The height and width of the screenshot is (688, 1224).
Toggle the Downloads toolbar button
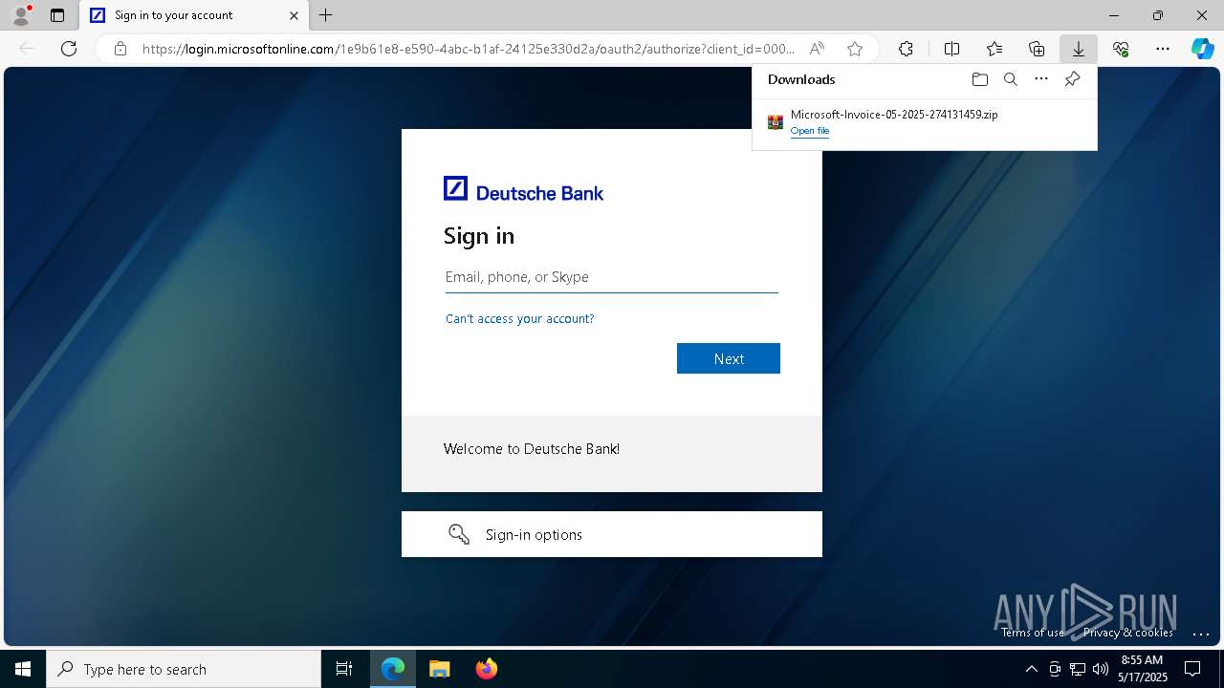[1078, 49]
